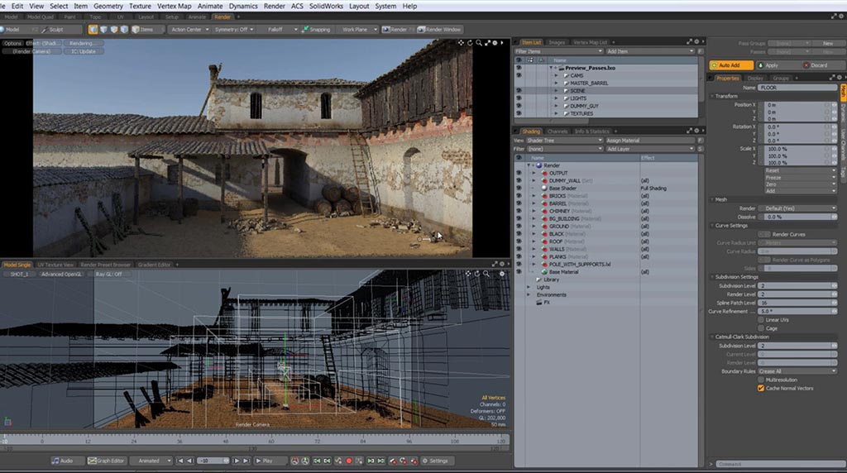This screenshot has width=847, height=473.
Task: Toggle Render Curves option
Action: tap(764, 234)
